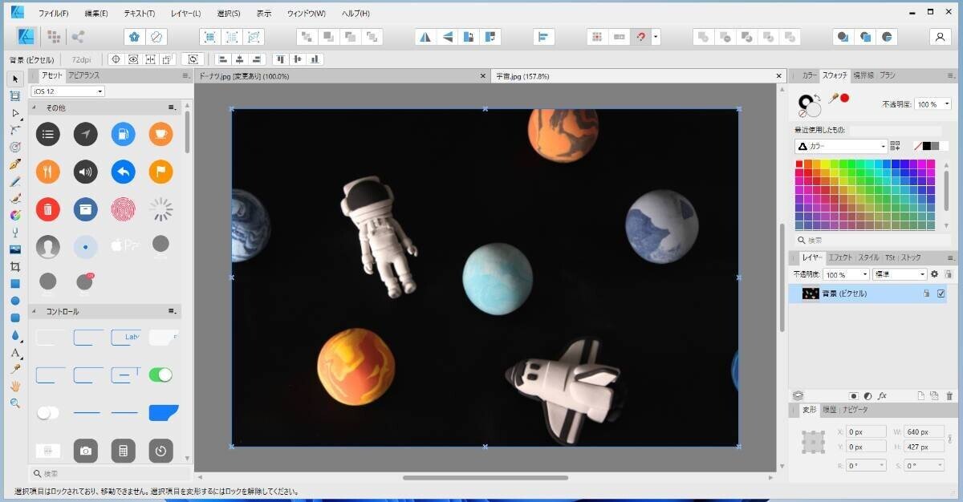Screen dimensions: 963x502
Task: Switch to the ドーナツ.jpg document tab
Action: pos(244,76)
